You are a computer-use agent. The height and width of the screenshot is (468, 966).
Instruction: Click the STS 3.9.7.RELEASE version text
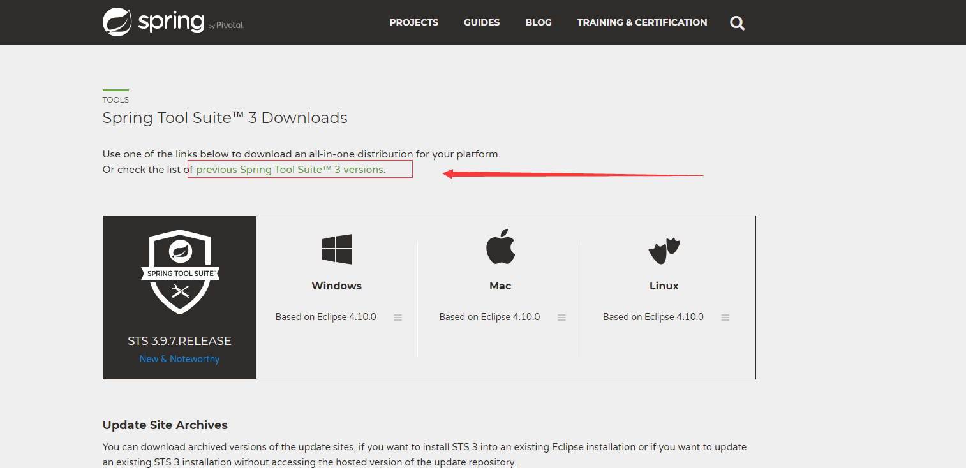(x=179, y=341)
